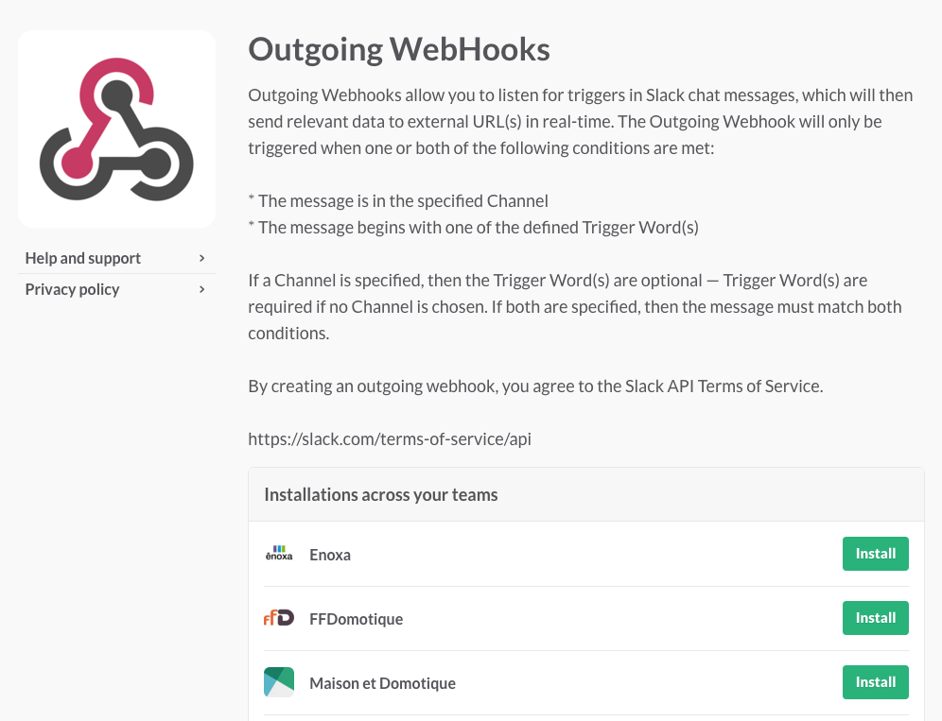The width and height of the screenshot is (942, 721).
Task: Click the Outgoing WebHooks app logo
Action: pyautogui.click(x=116, y=129)
